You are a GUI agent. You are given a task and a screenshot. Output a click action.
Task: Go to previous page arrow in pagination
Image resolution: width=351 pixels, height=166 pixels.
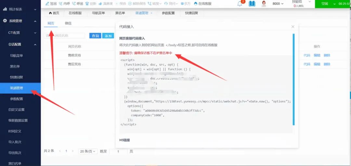click(60, 151)
